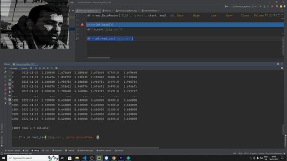The width and height of the screenshot is (287, 161).
Task: Open the finance_in_python_1.py editor tab
Action: (88, 11)
